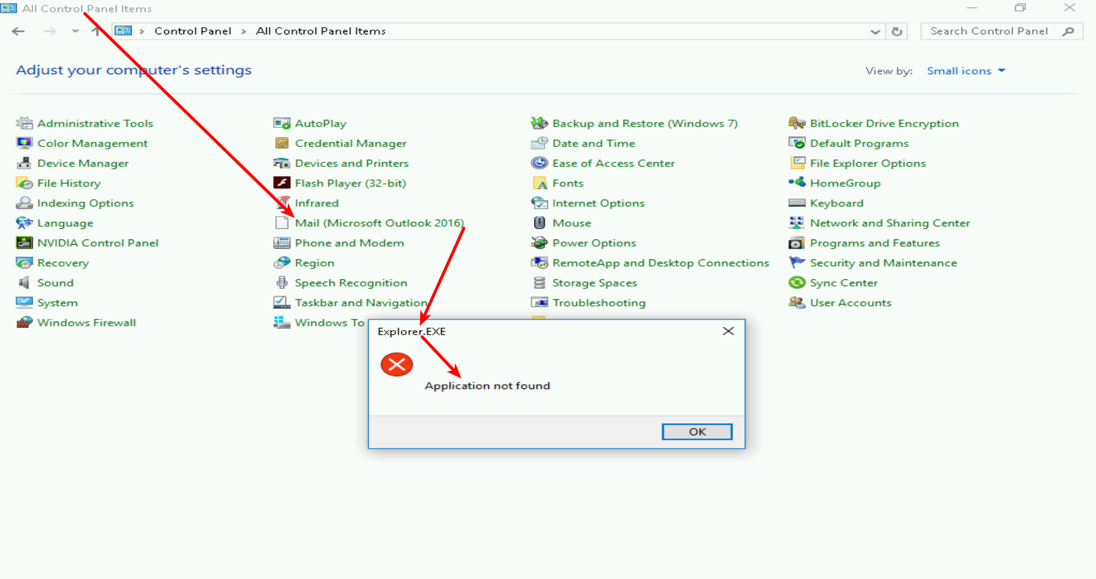Navigate to Control Panel via breadcrumb

pos(193,31)
